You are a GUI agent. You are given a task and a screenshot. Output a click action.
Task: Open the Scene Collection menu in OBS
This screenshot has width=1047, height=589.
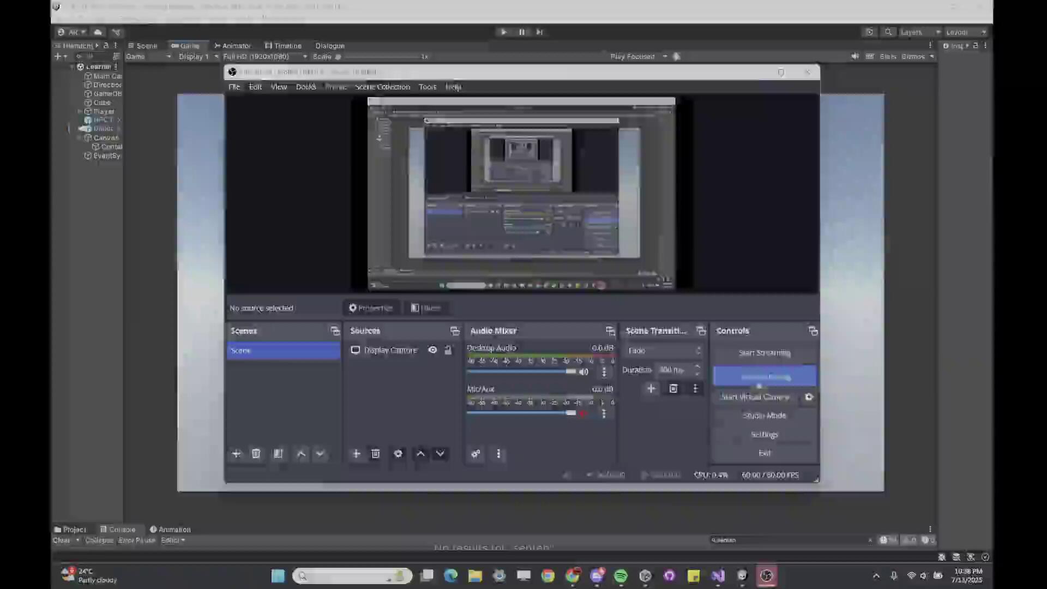pos(382,87)
